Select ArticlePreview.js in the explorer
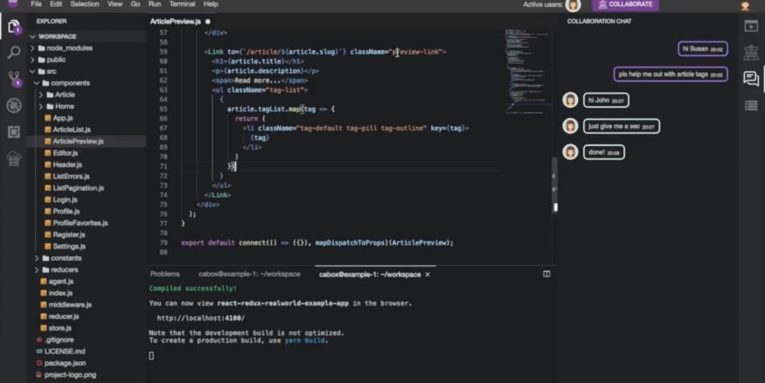The image size is (765, 383). point(78,142)
